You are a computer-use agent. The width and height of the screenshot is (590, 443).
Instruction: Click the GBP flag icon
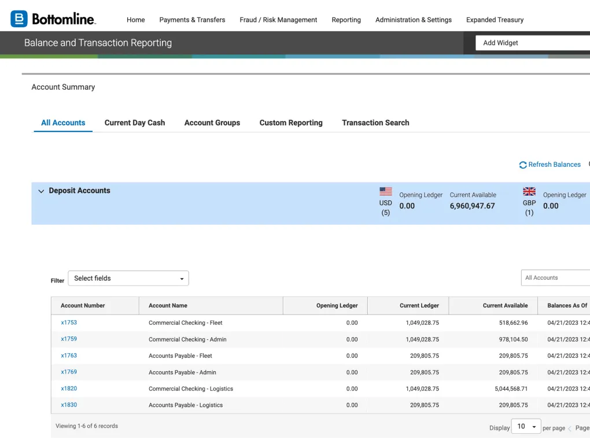tap(529, 192)
